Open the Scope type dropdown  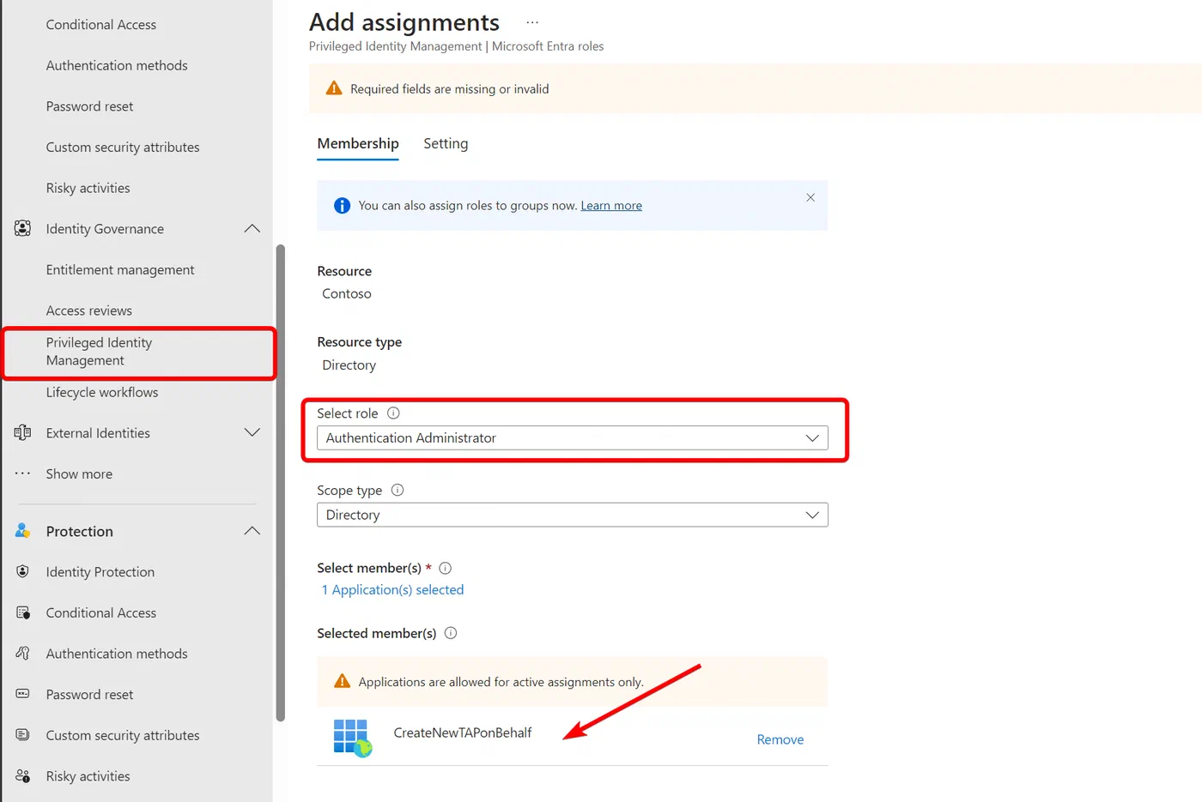pyautogui.click(x=573, y=515)
